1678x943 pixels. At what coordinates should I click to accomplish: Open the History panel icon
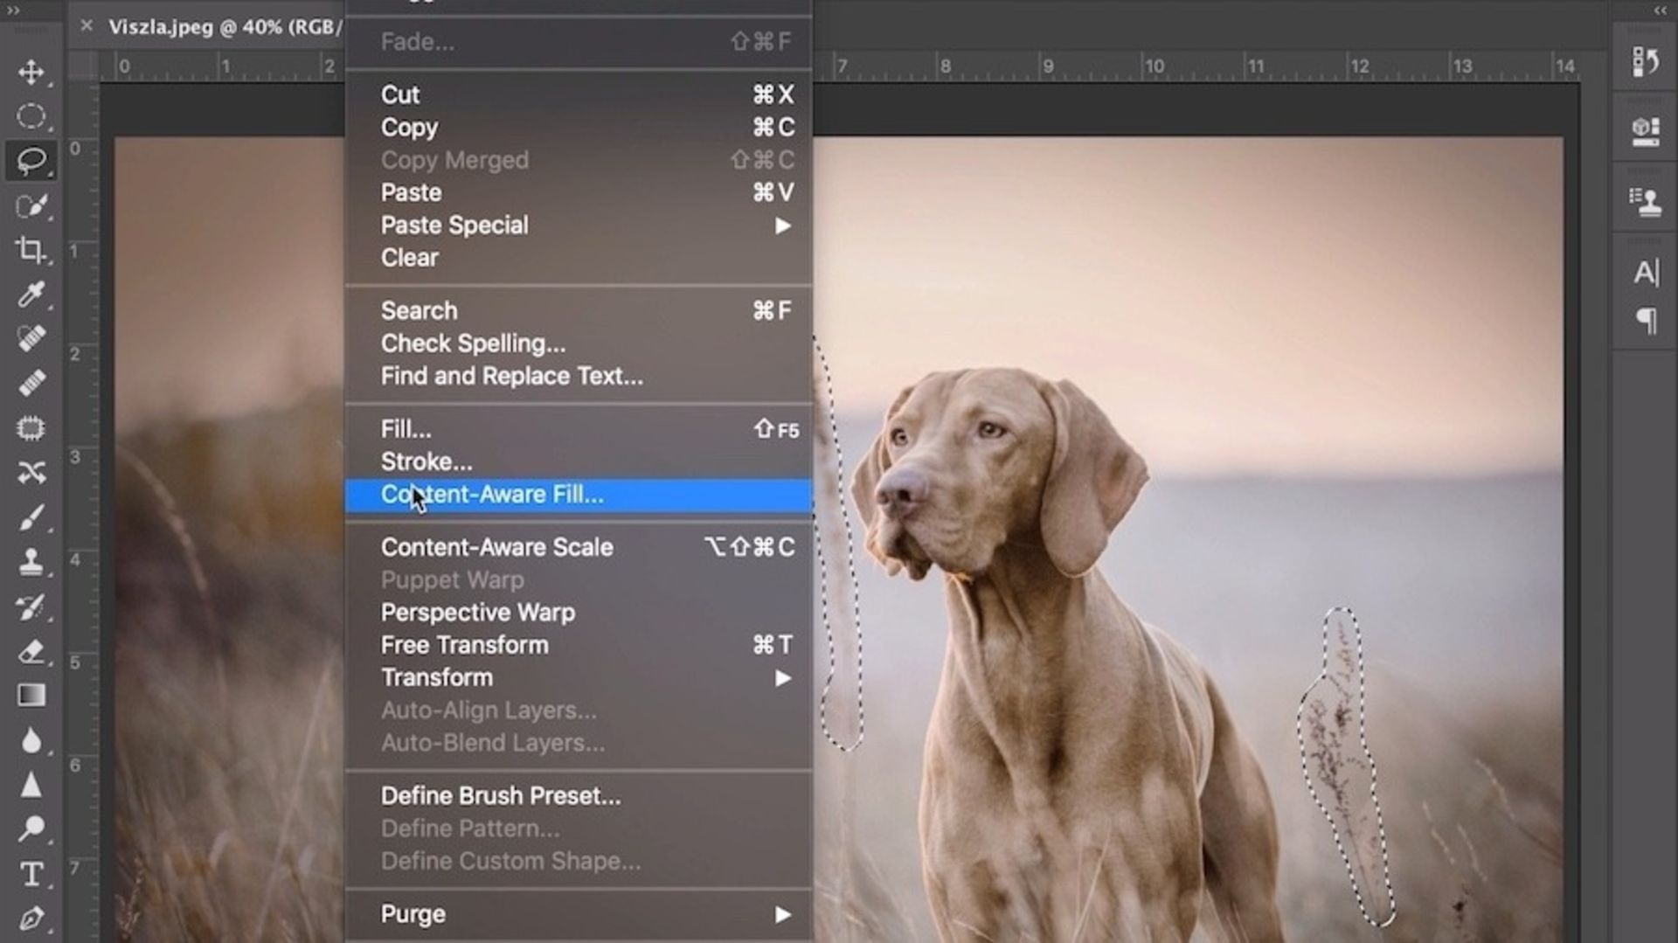tap(1646, 62)
